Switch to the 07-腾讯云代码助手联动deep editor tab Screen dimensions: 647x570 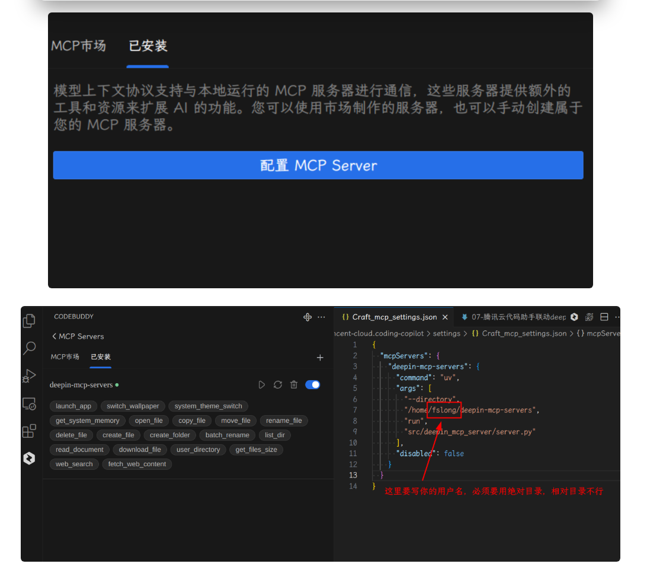tap(514, 317)
